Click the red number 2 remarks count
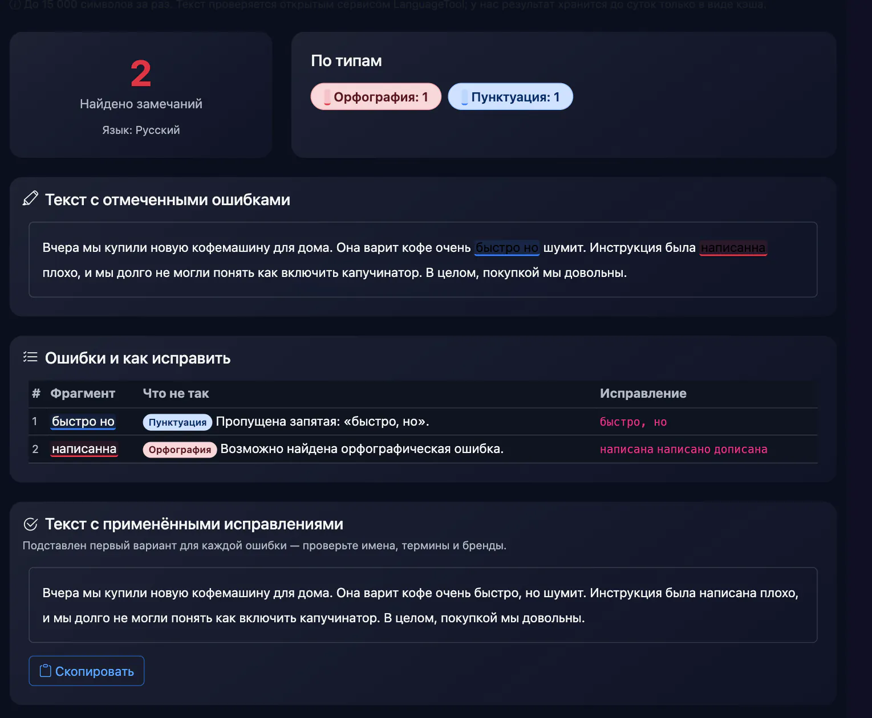The width and height of the screenshot is (872, 718). 141,74
